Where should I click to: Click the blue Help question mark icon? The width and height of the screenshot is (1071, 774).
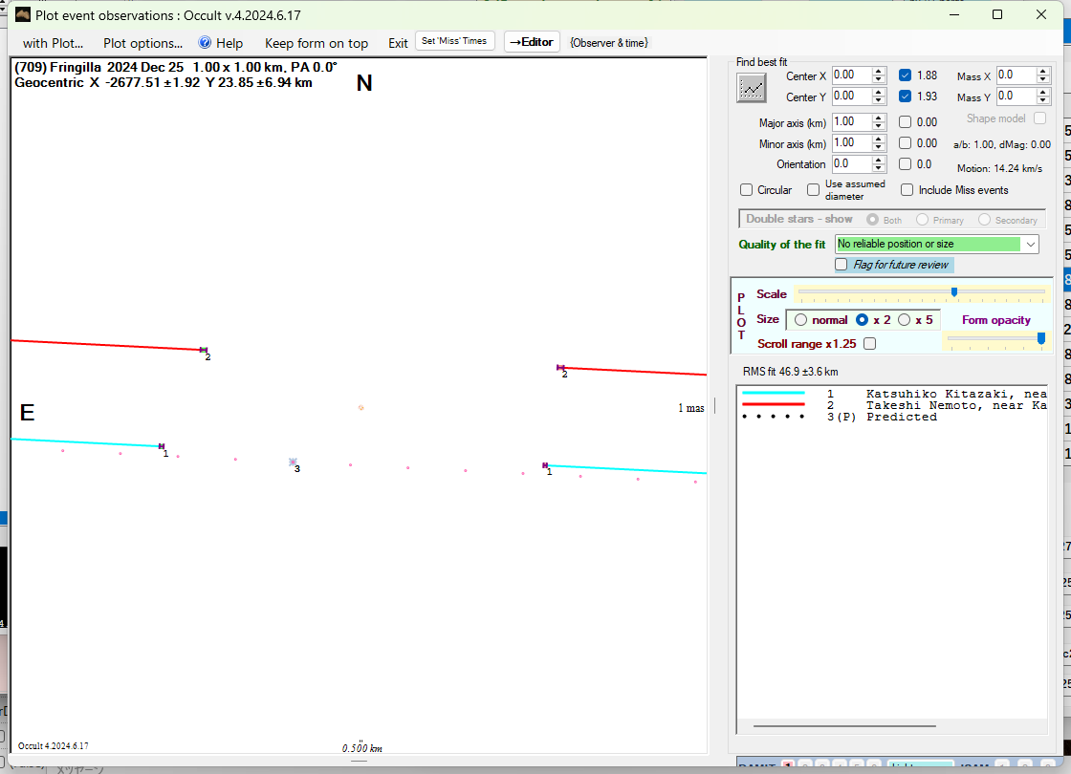tap(205, 43)
